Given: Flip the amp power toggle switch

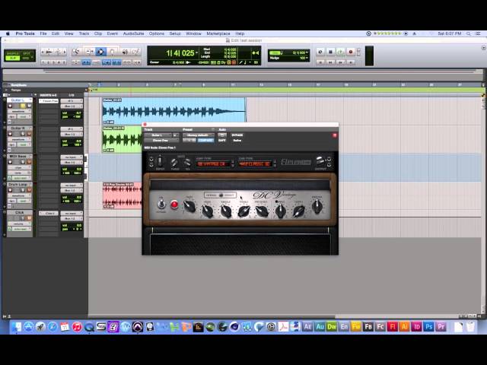Looking at the screenshot, I should tap(161, 204).
